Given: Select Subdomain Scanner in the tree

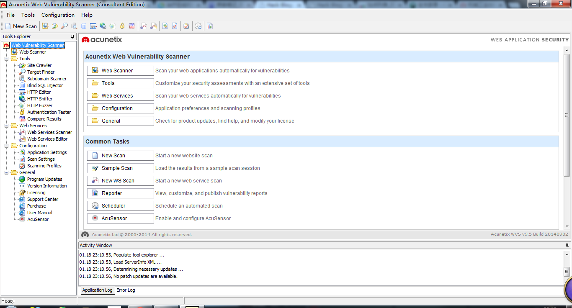Looking at the screenshot, I should (47, 79).
